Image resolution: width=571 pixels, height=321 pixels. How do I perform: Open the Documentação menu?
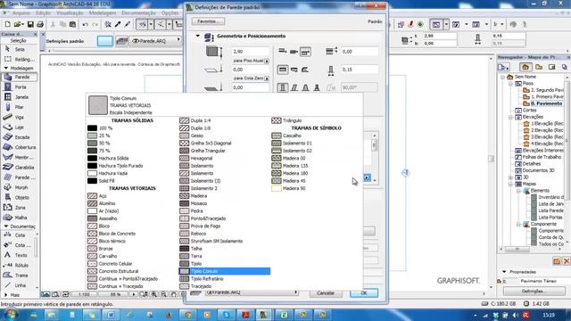coord(138,13)
